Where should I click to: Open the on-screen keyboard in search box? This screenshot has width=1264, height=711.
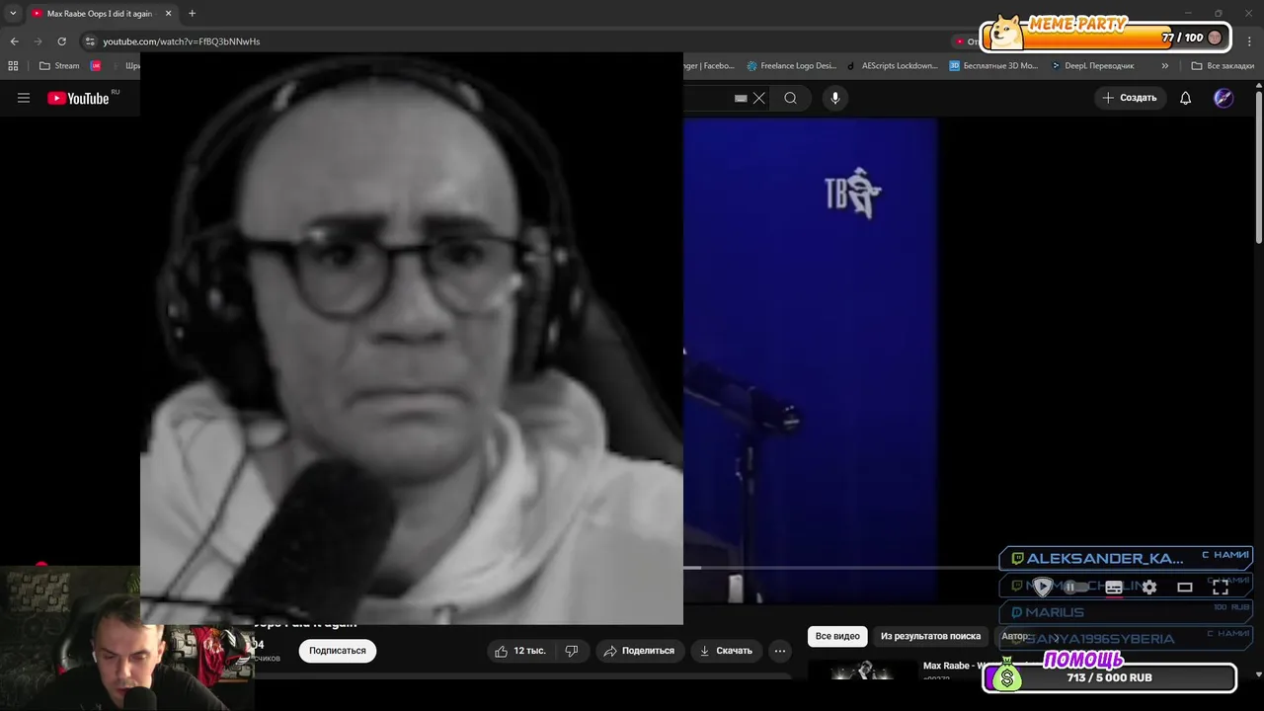[x=741, y=99]
